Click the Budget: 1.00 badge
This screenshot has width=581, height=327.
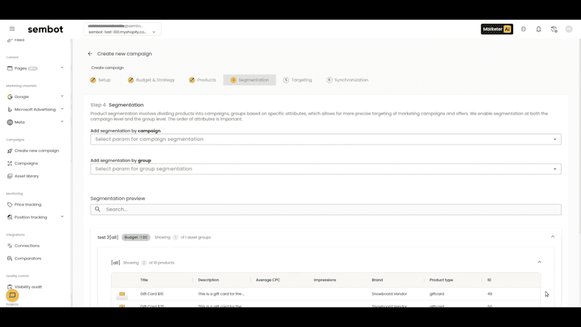tap(136, 237)
